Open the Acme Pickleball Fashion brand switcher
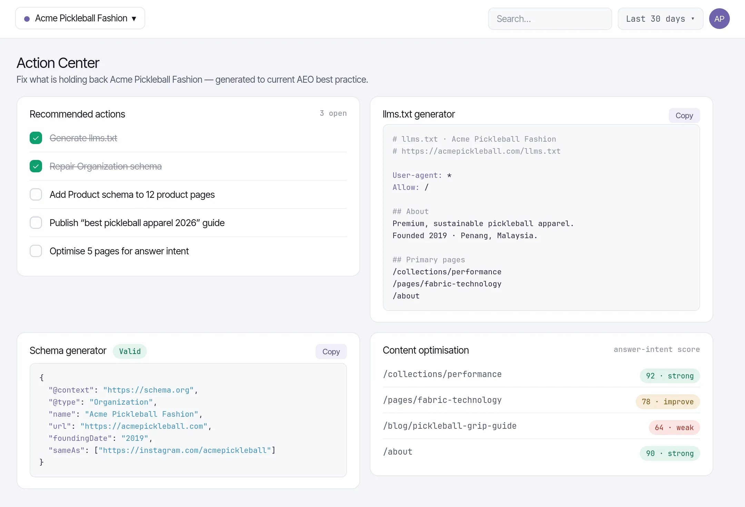745x507 pixels. 80,18
